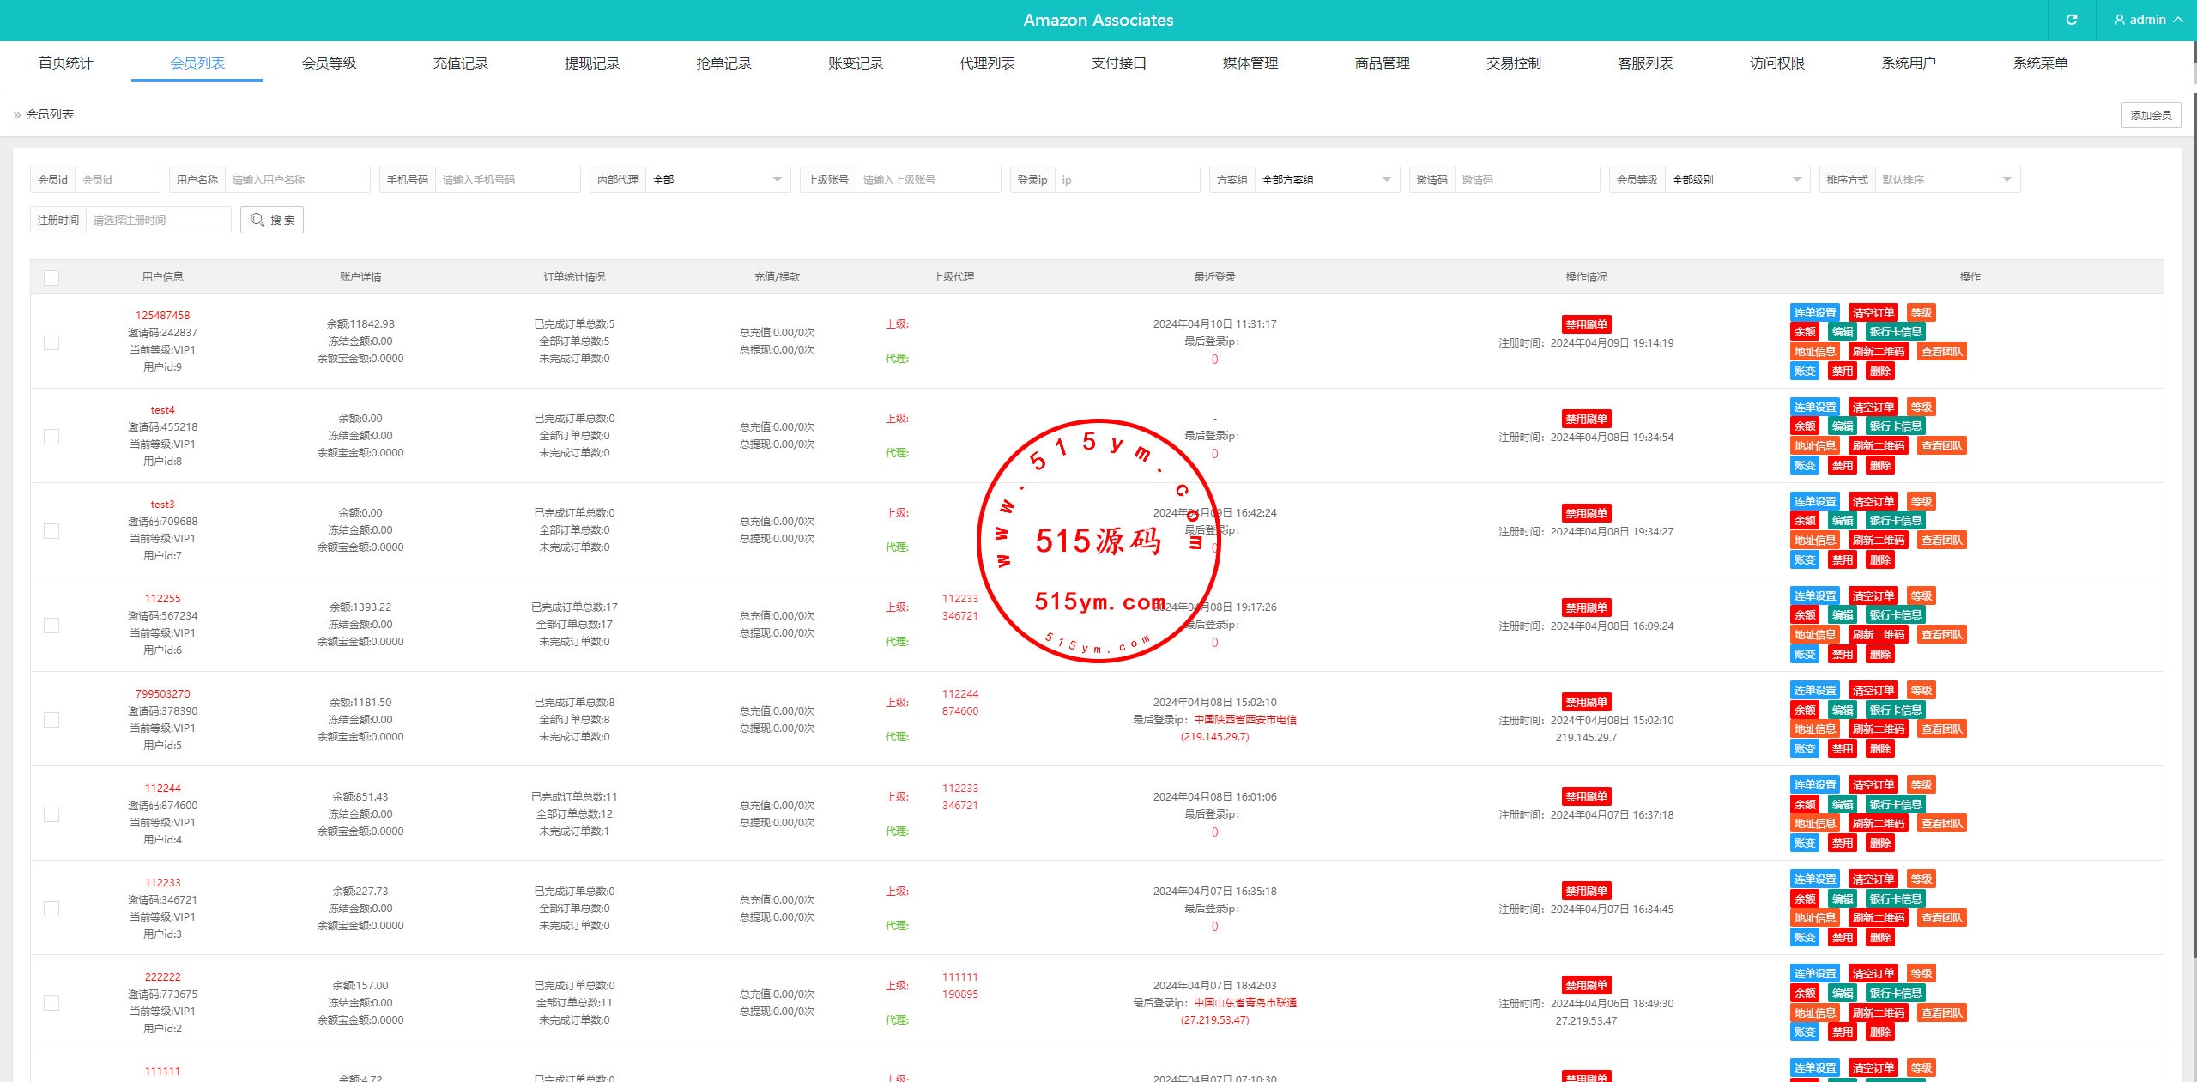This screenshot has height=1082, width=2197.
Task: Open the 抢单记录 menu tab
Action: tap(723, 63)
